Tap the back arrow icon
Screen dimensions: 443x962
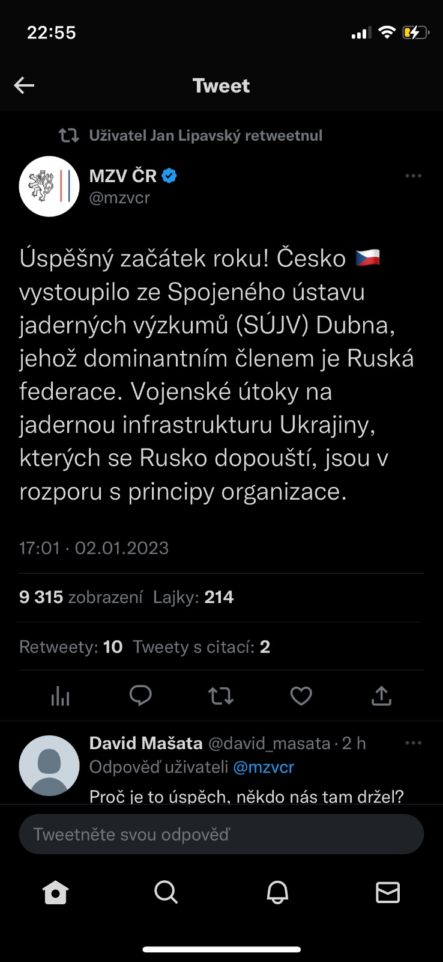click(x=24, y=85)
